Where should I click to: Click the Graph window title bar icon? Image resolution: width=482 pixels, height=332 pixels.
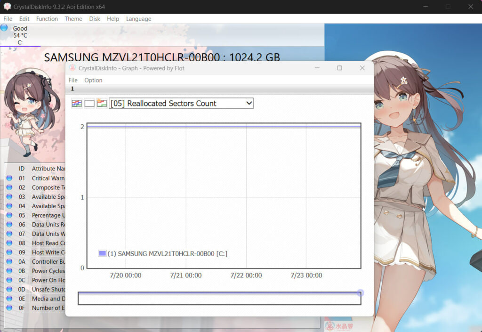72,68
